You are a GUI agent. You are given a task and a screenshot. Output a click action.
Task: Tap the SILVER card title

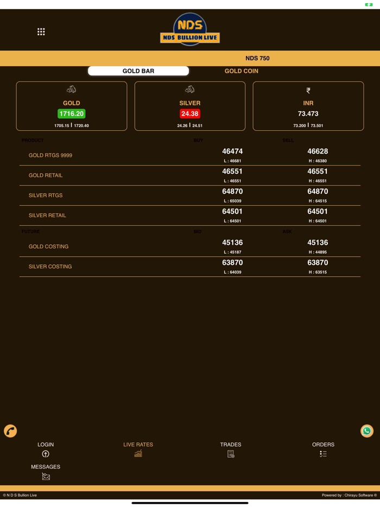[190, 103]
